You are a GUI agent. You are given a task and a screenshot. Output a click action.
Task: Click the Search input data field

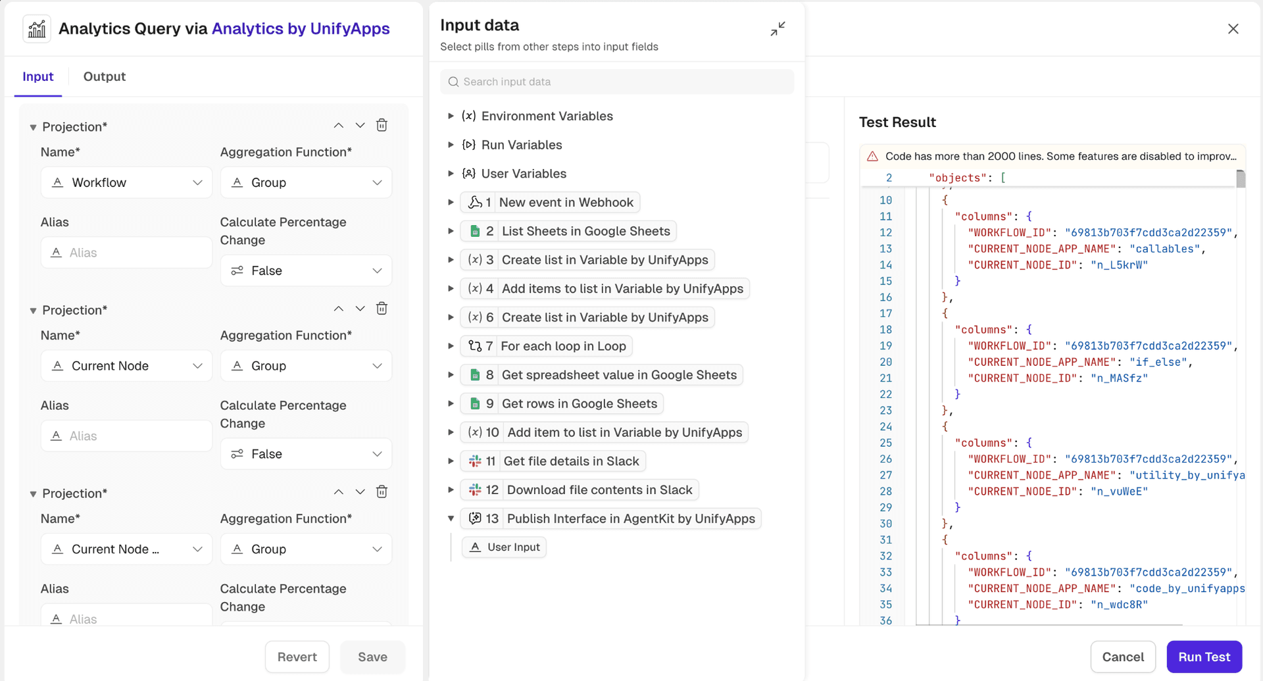[617, 82]
